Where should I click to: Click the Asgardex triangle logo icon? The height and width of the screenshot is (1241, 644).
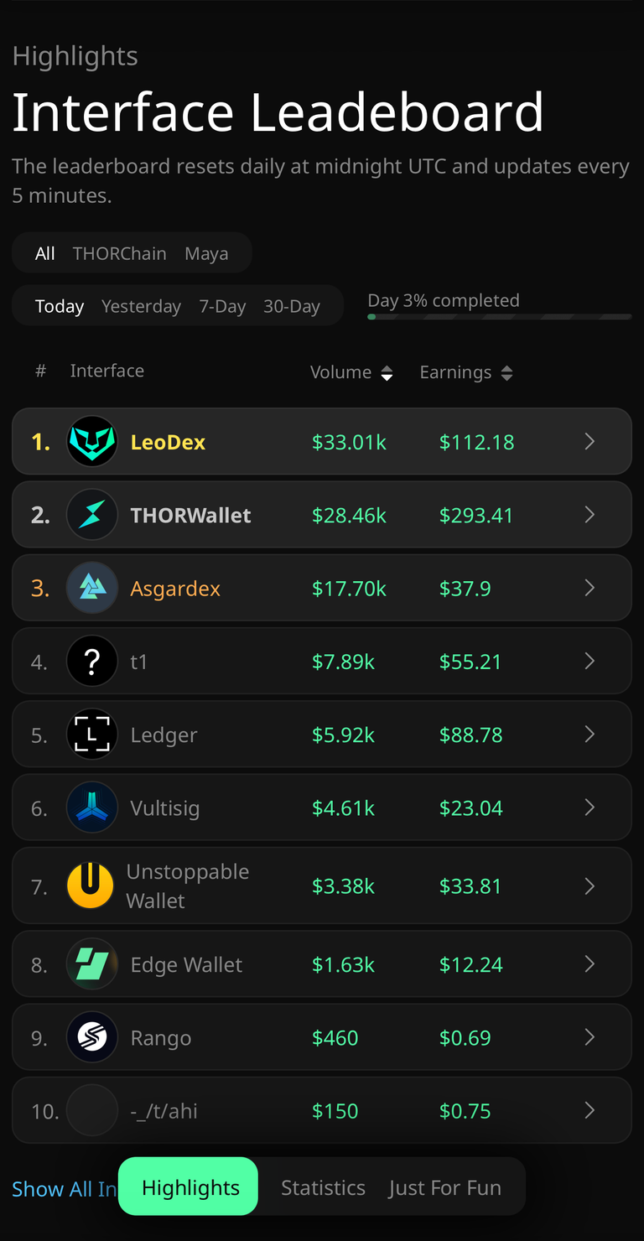92,588
